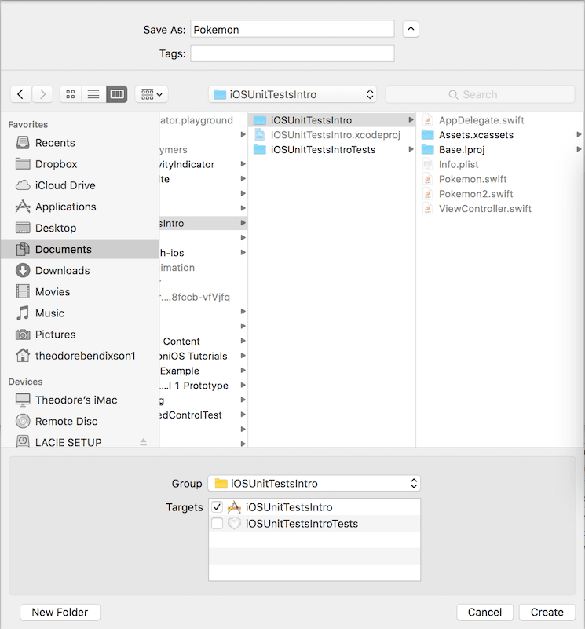Select the ator.playground item
The height and width of the screenshot is (629, 585).
[x=203, y=120]
